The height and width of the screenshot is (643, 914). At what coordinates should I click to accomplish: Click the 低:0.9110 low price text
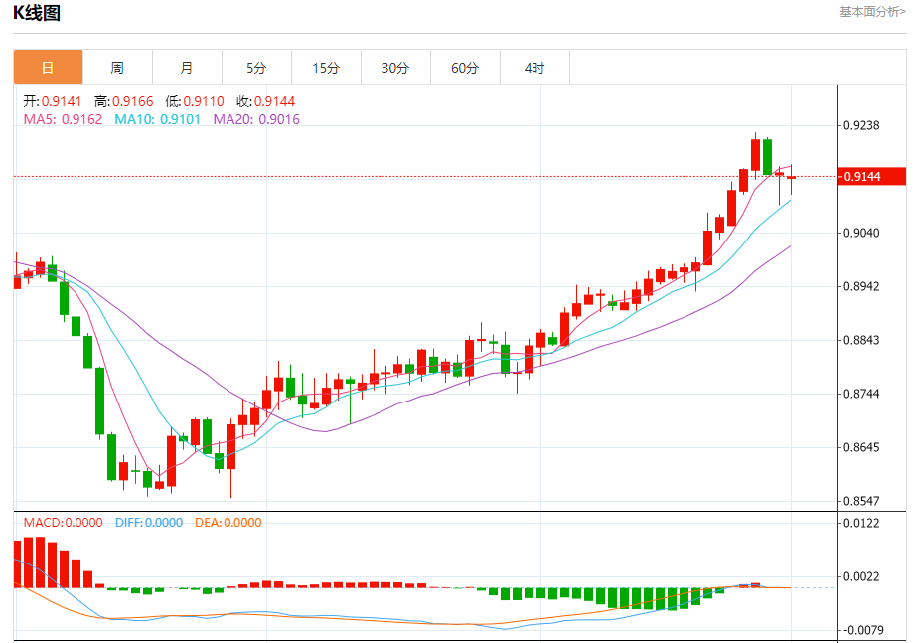coord(195,101)
